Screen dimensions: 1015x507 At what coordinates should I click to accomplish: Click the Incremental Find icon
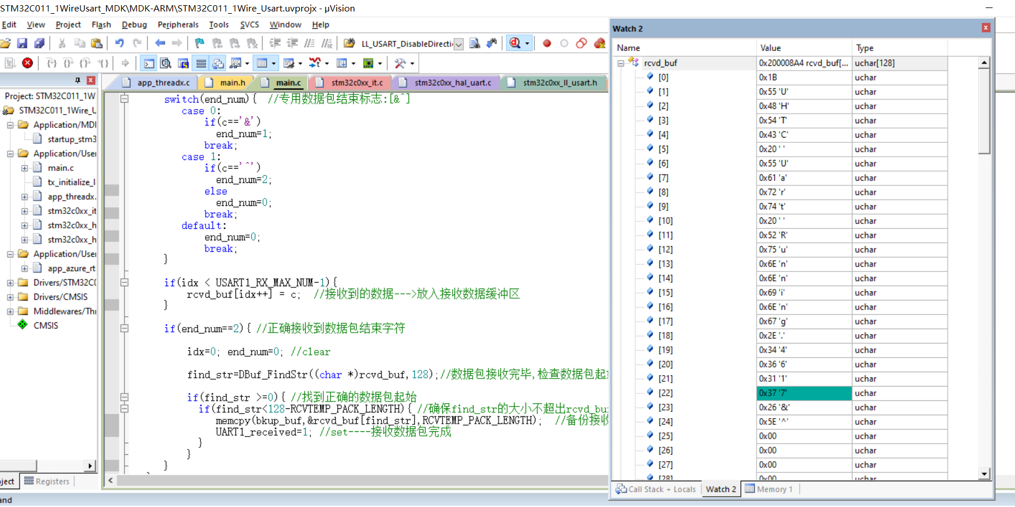point(492,43)
